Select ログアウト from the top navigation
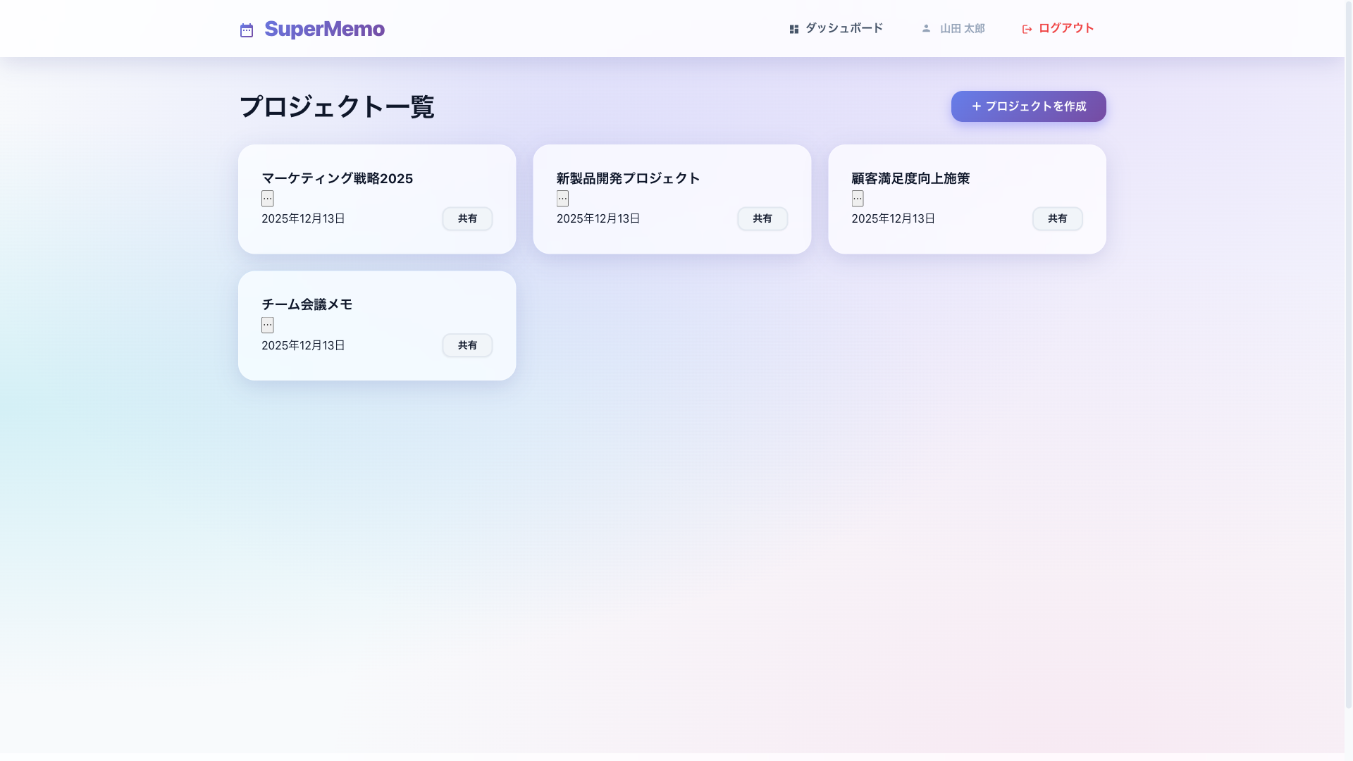1353x761 pixels. pos(1064,28)
